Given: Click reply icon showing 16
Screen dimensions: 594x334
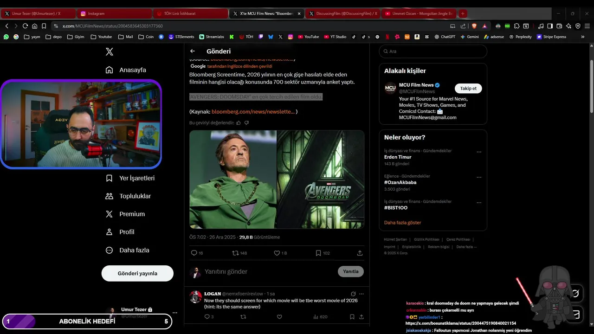Looking at the screenshot, I should [x=197, y=253].
